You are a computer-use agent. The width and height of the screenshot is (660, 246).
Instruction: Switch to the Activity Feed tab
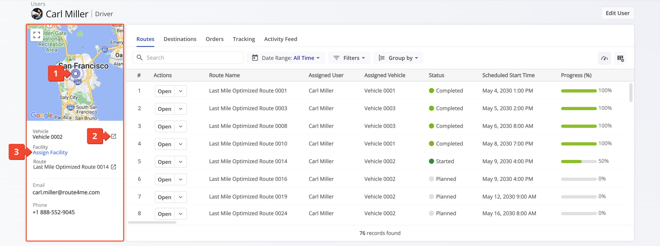pyautogui.click(x=280, y=39)
